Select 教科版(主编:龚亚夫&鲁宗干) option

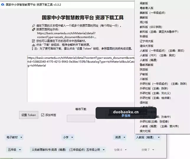pyautogui.click(x=159, y=32)
